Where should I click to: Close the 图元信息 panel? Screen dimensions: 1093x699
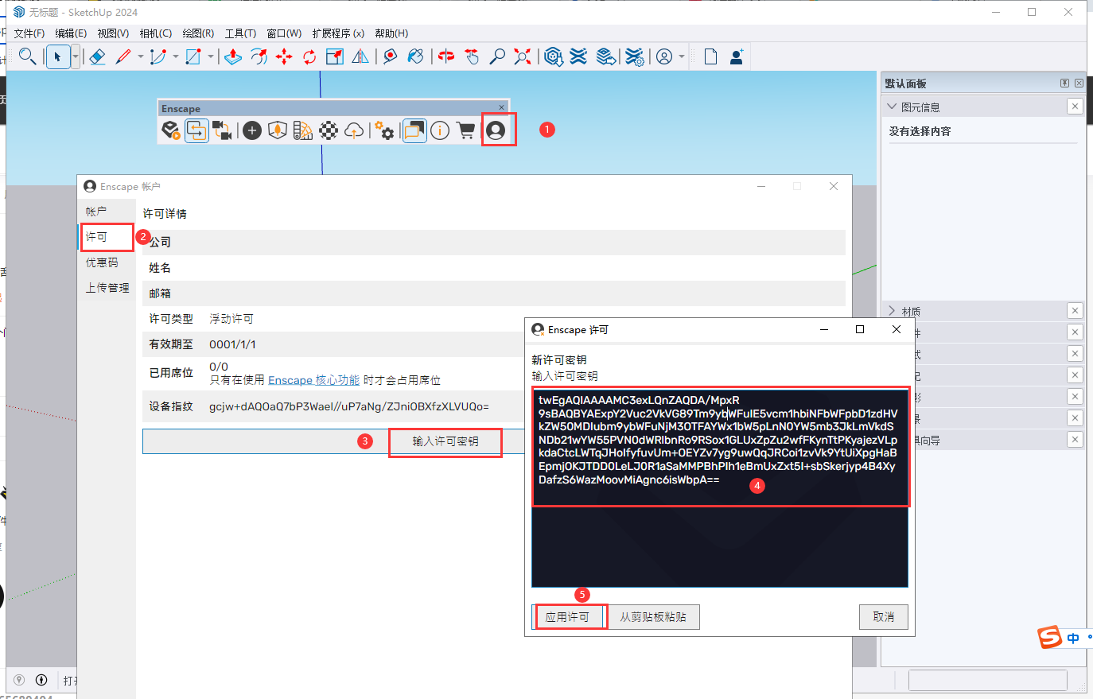coord(1075,107)
